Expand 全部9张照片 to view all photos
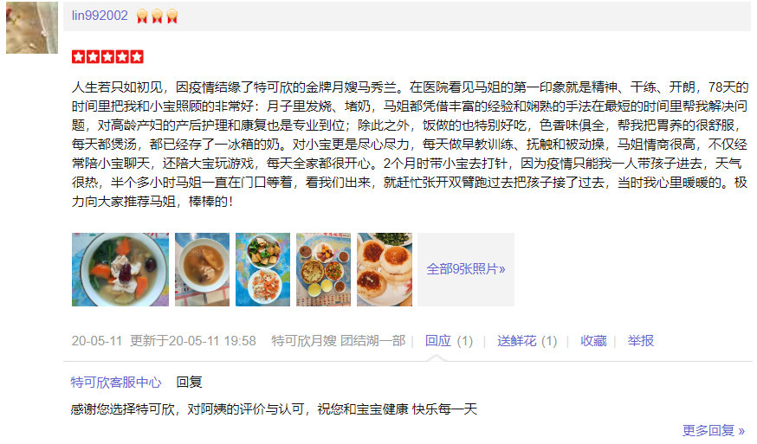The width and height of the screenshot is (757, 444). point(466,269)
